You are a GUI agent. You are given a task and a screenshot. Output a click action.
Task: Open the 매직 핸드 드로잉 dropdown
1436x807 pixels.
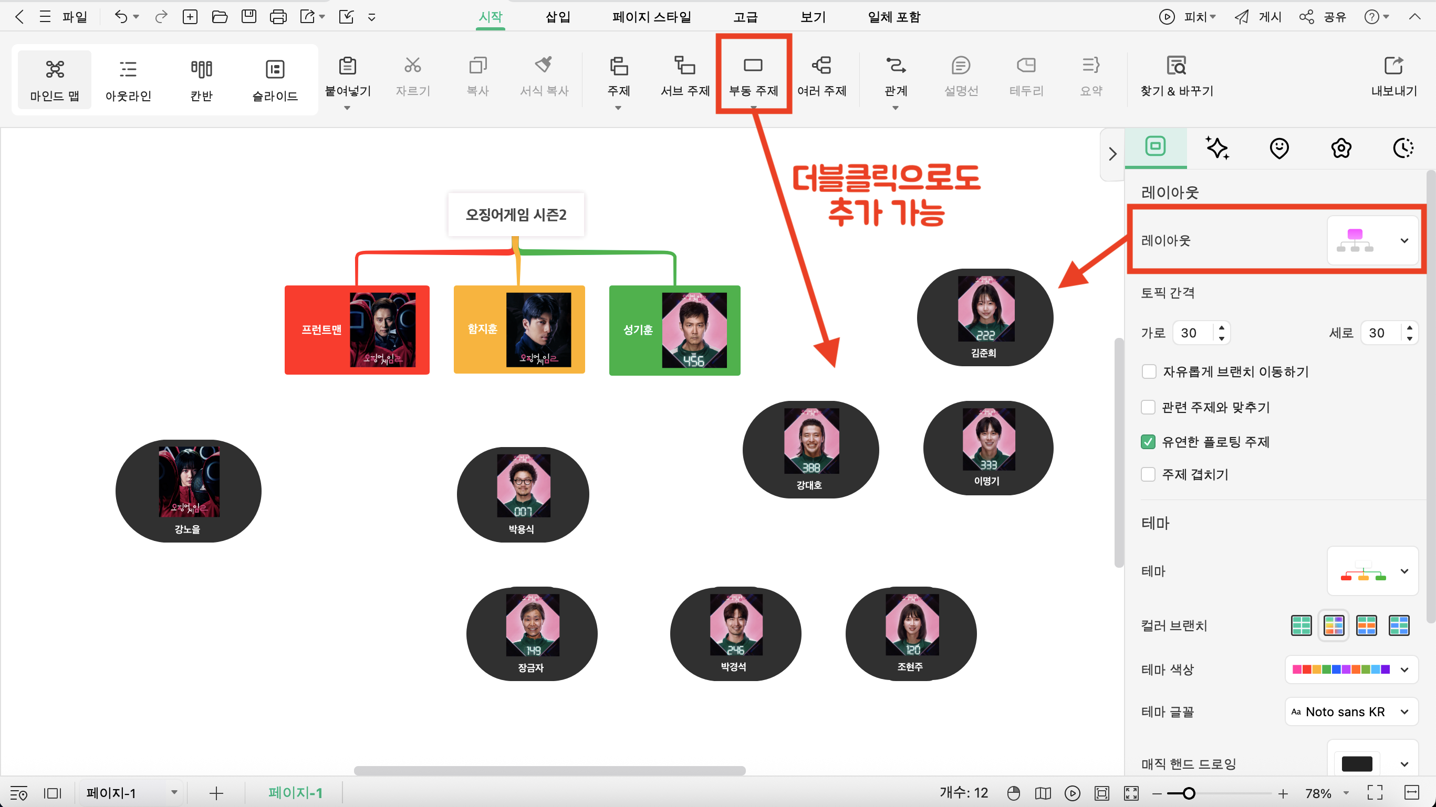[x=1372, y=763]
